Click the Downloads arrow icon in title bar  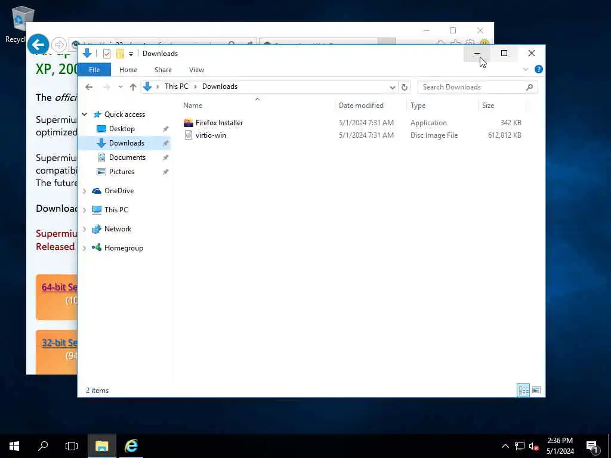(87, 53)
